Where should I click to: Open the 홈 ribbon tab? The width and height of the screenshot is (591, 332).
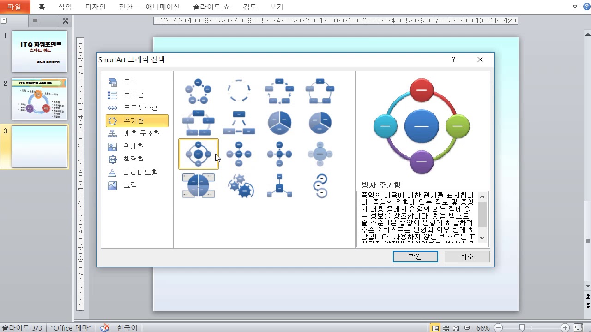click(42, 7)
